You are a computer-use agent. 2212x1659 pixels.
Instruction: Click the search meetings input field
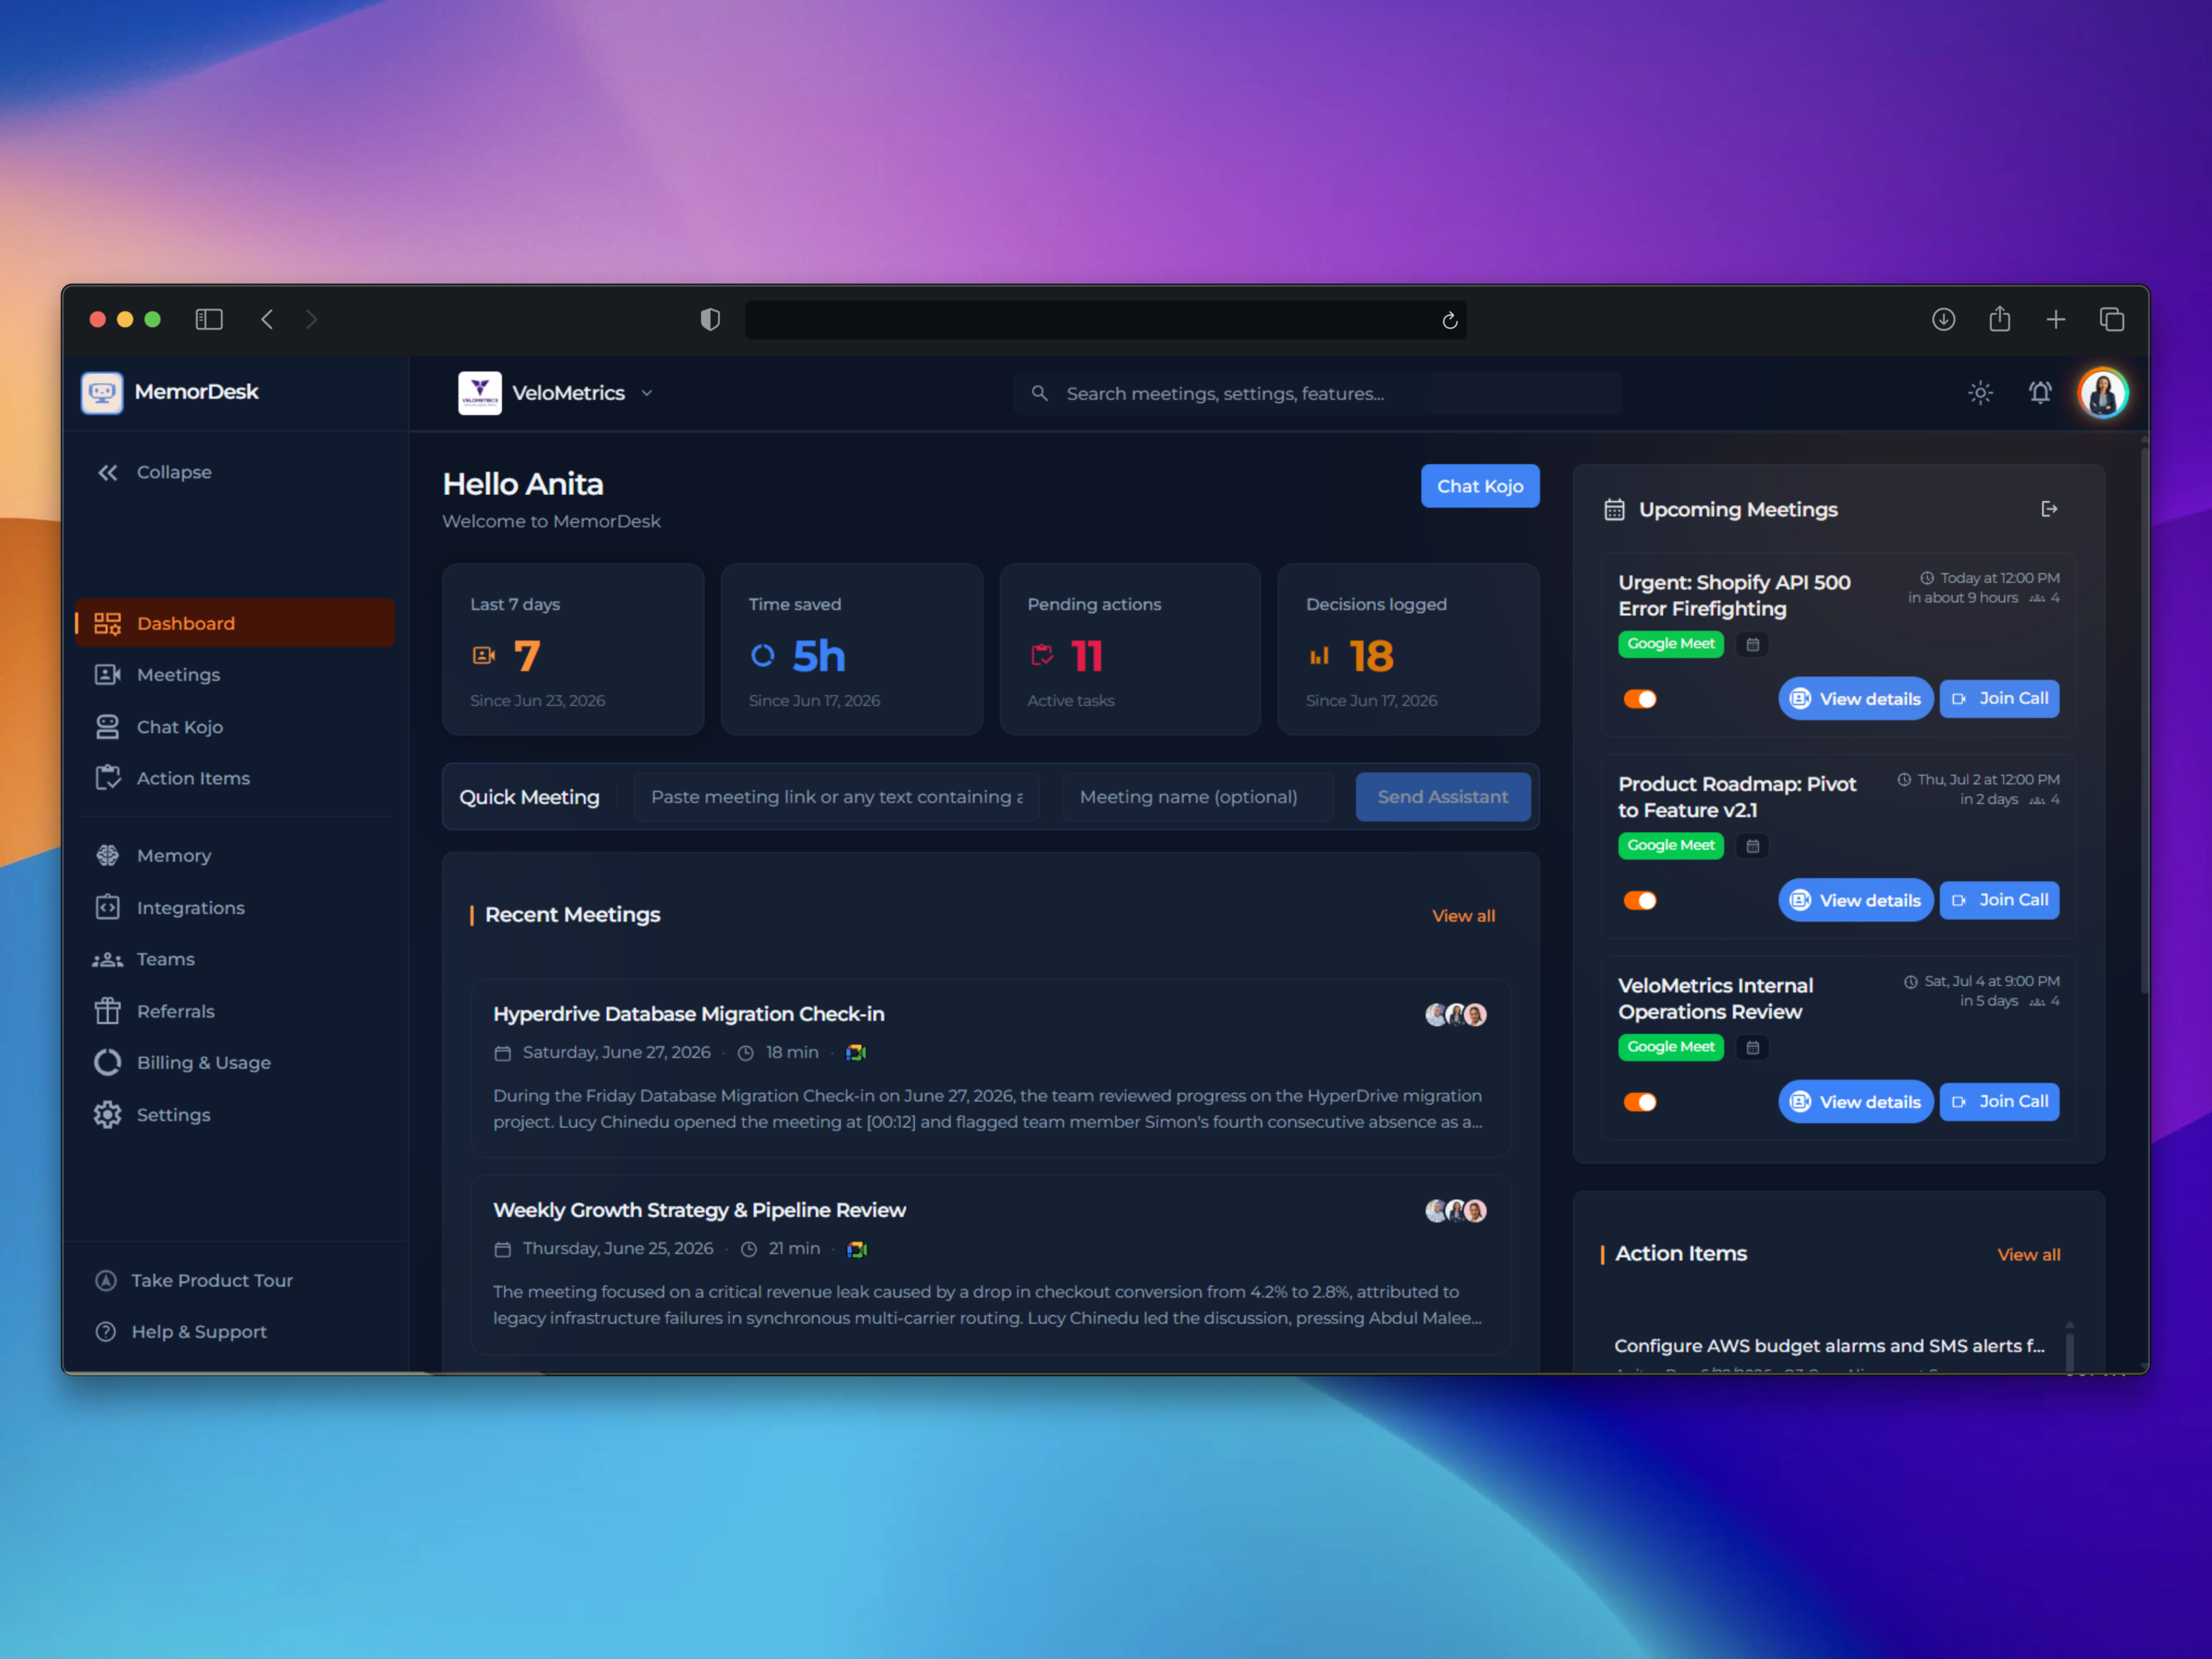coord(1317,393)
